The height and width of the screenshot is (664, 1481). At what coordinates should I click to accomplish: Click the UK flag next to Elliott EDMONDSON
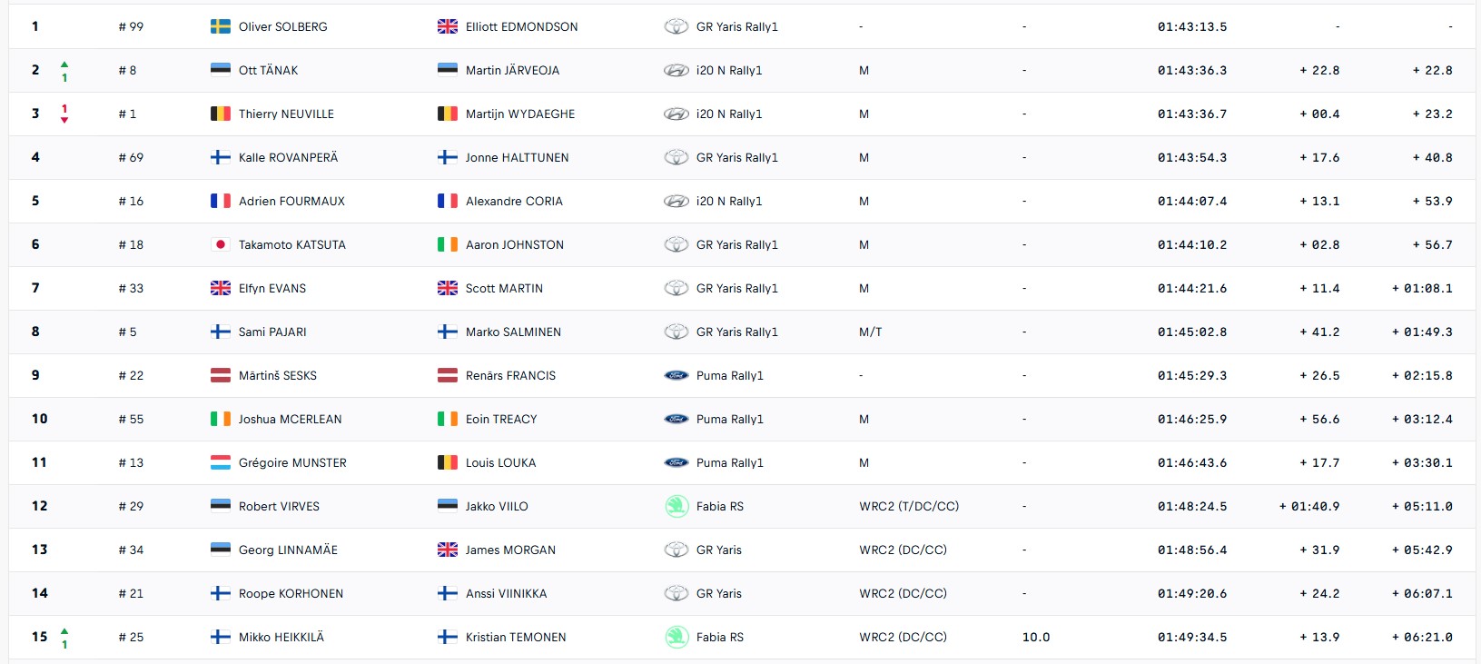coord(448,26)
